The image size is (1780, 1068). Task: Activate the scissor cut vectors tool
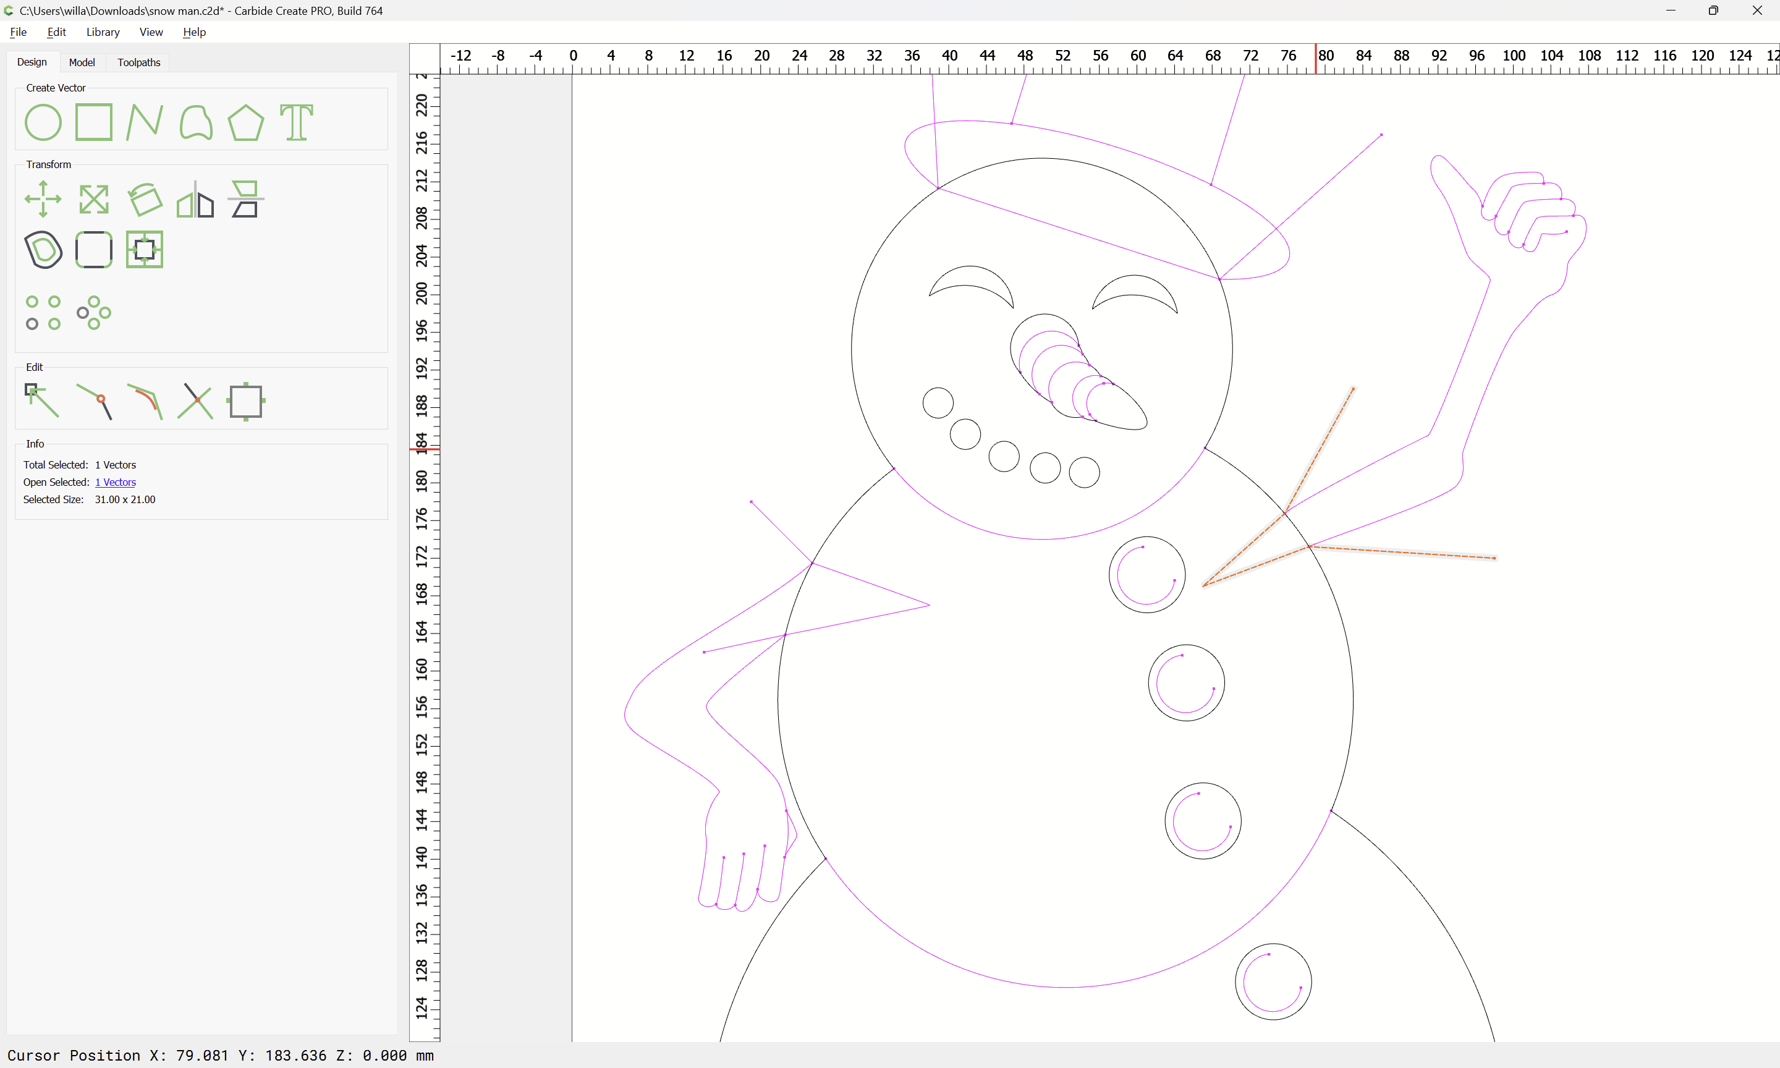coord(195,401)
